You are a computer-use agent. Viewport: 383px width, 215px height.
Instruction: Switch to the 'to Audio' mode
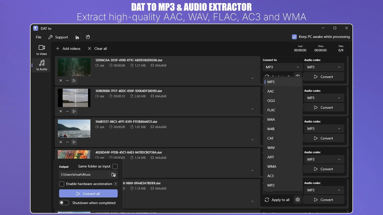[x=42, y=65]
